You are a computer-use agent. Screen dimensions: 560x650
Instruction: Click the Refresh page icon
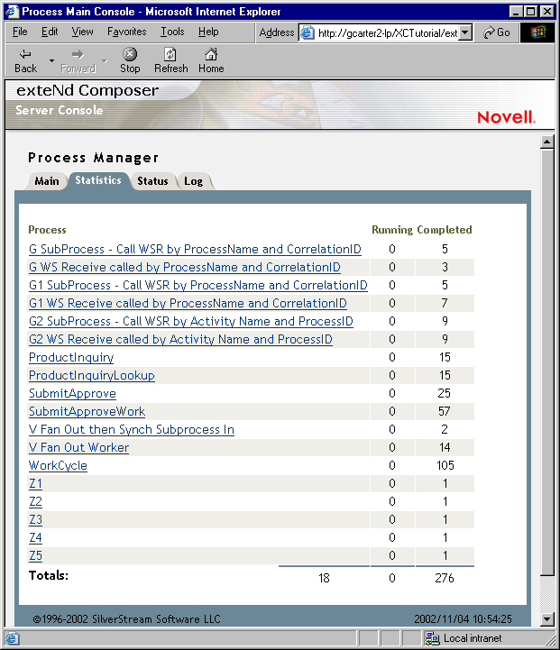pyautogui.click(x=170, y=54)
